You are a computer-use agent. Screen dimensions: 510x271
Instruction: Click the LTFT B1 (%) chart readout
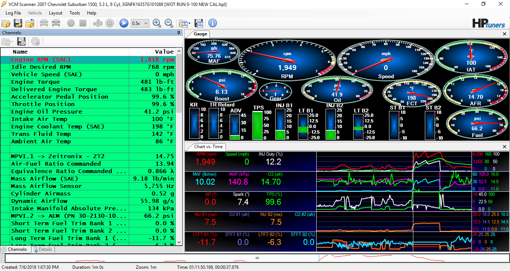coord(205,239)
